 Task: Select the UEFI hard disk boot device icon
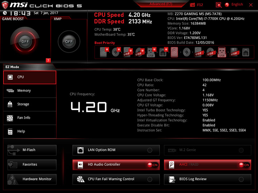click(x=104, y=52)
